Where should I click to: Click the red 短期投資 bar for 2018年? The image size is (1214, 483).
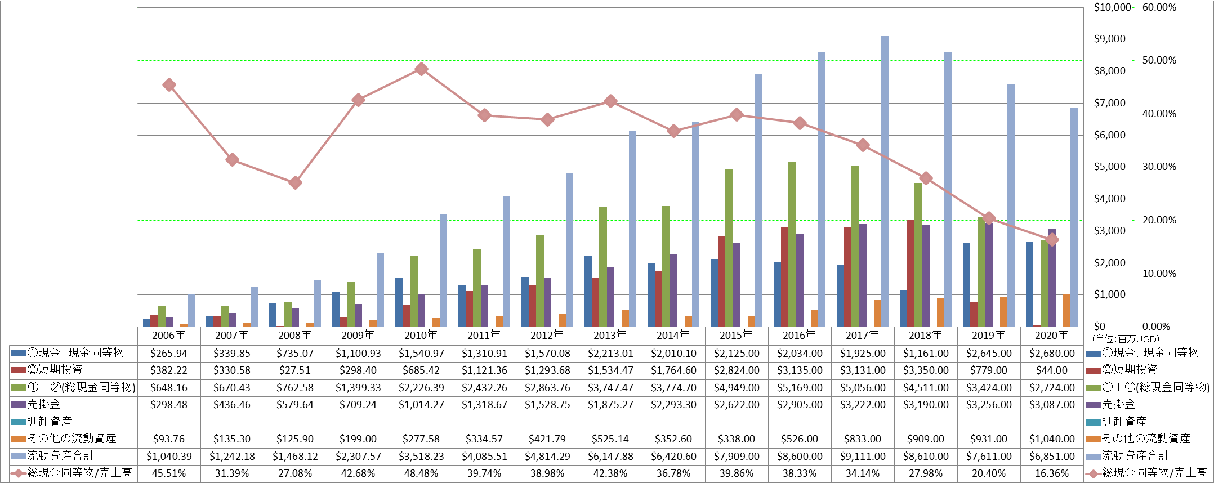point(910,273)
